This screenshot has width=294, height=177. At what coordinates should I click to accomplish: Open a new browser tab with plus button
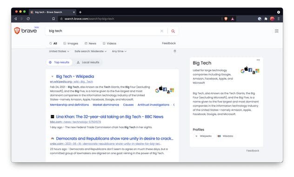(x=80, y=12)
